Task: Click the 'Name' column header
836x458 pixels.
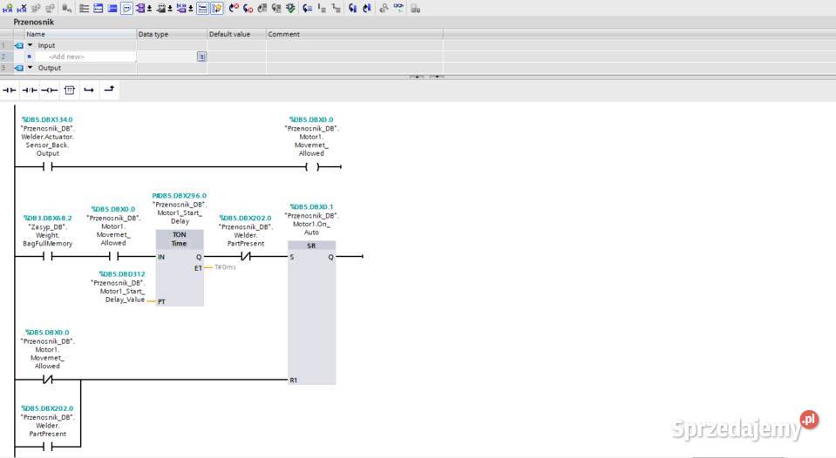Action: pos(80,34)
